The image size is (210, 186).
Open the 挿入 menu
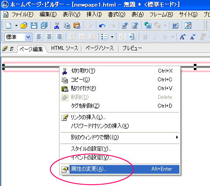coord(94,14)
